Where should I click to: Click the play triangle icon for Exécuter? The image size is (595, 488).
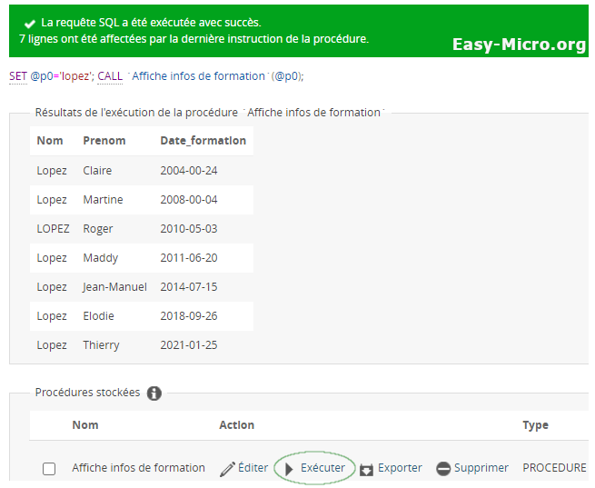289,469
